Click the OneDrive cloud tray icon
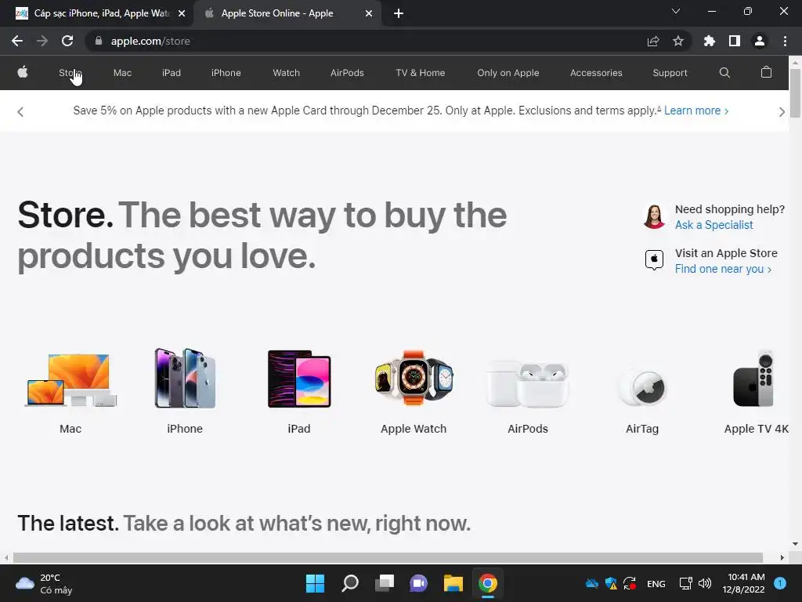The height and width of the screenshot is (602, 802). [592, 583]
